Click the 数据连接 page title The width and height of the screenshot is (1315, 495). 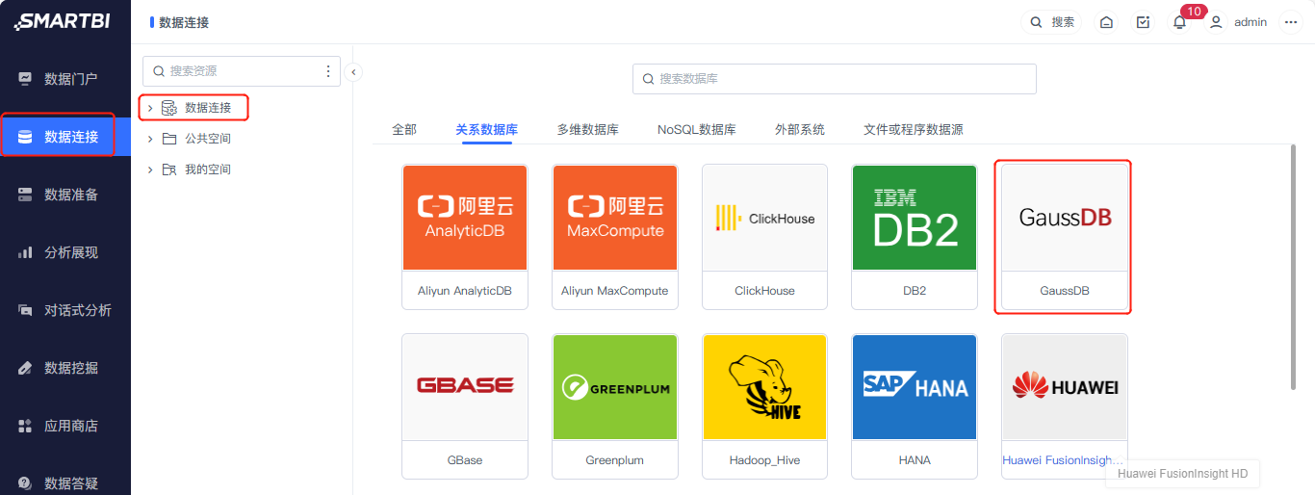point(184,22)
